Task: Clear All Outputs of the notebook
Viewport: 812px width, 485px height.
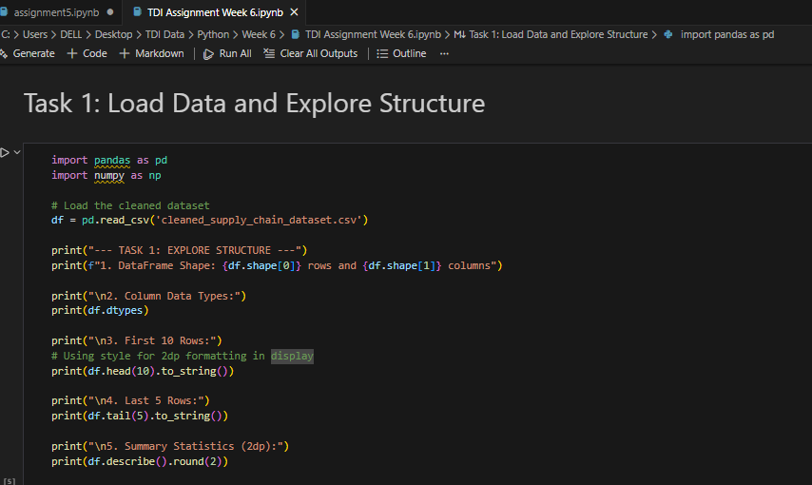Action: click(x=311, y=54)
